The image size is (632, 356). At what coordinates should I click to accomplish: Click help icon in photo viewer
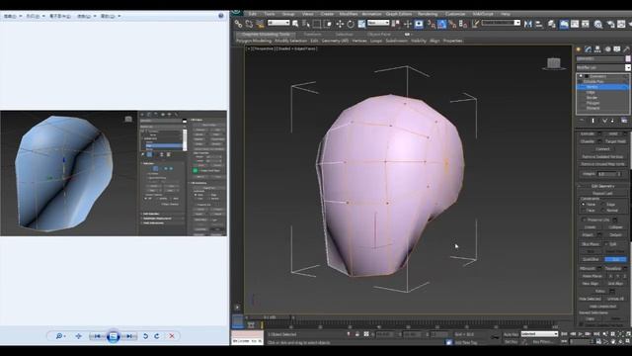tap(220, 16)
